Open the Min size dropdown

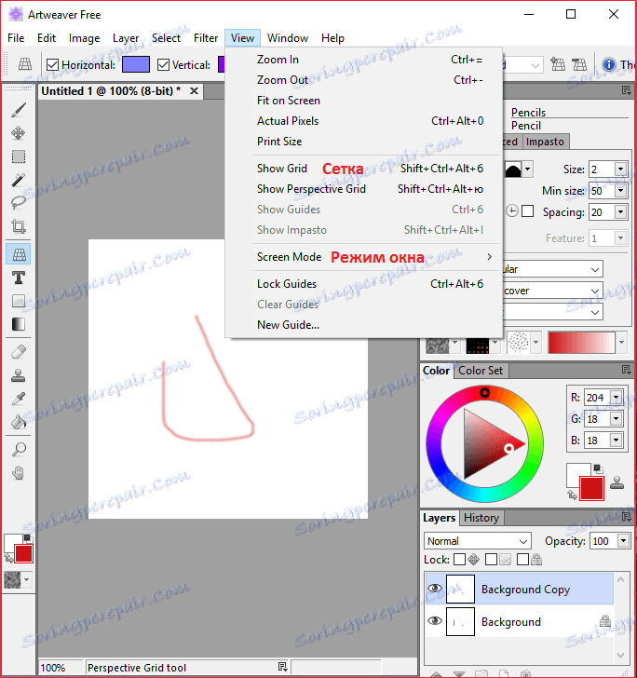tap(621, 191)
